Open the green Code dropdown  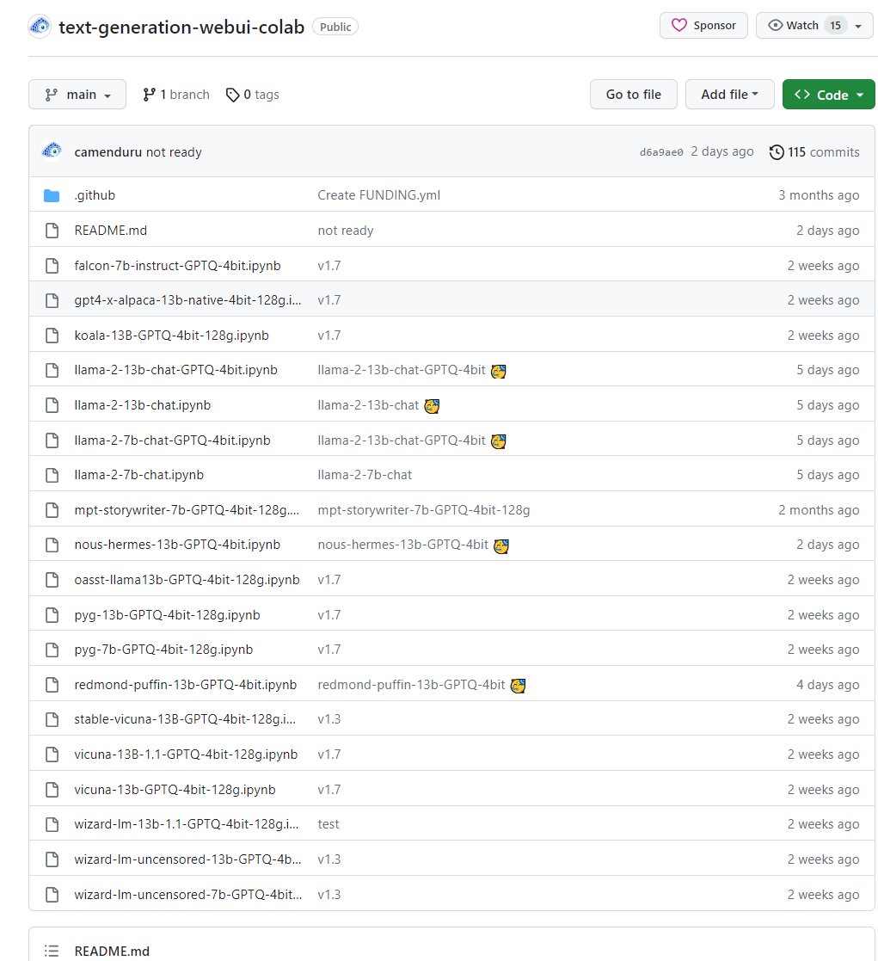pyautogui.click(x=828, y=95)
